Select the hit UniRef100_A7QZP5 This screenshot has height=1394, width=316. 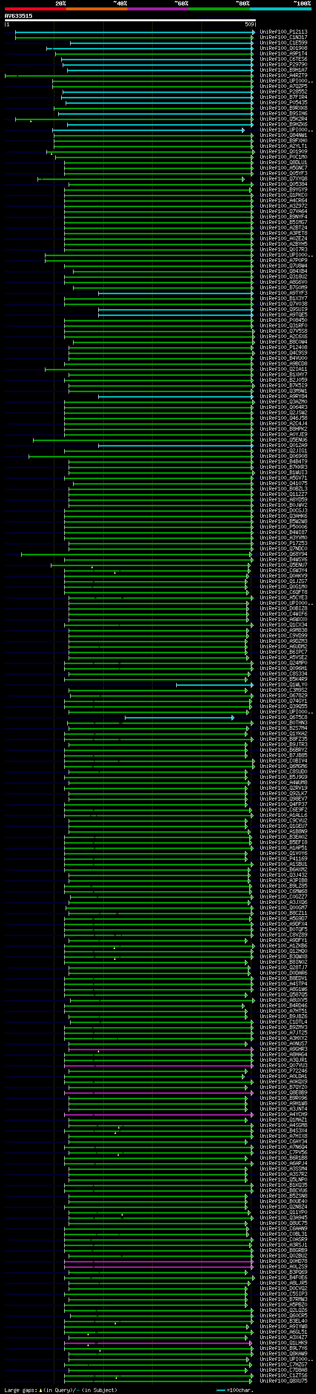pyautogui.click(x=283, y=86)
